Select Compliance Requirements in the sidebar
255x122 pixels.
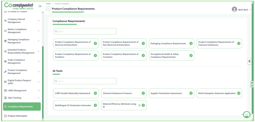[x=22, y=107]
